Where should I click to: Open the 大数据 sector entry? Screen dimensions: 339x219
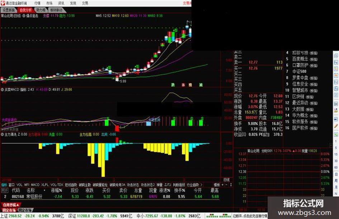coord(303,109)
